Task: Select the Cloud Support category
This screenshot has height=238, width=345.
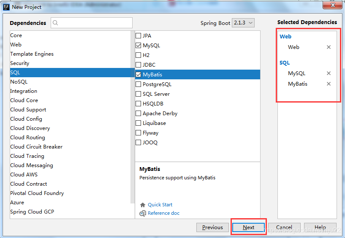Action: pos(71,110)
